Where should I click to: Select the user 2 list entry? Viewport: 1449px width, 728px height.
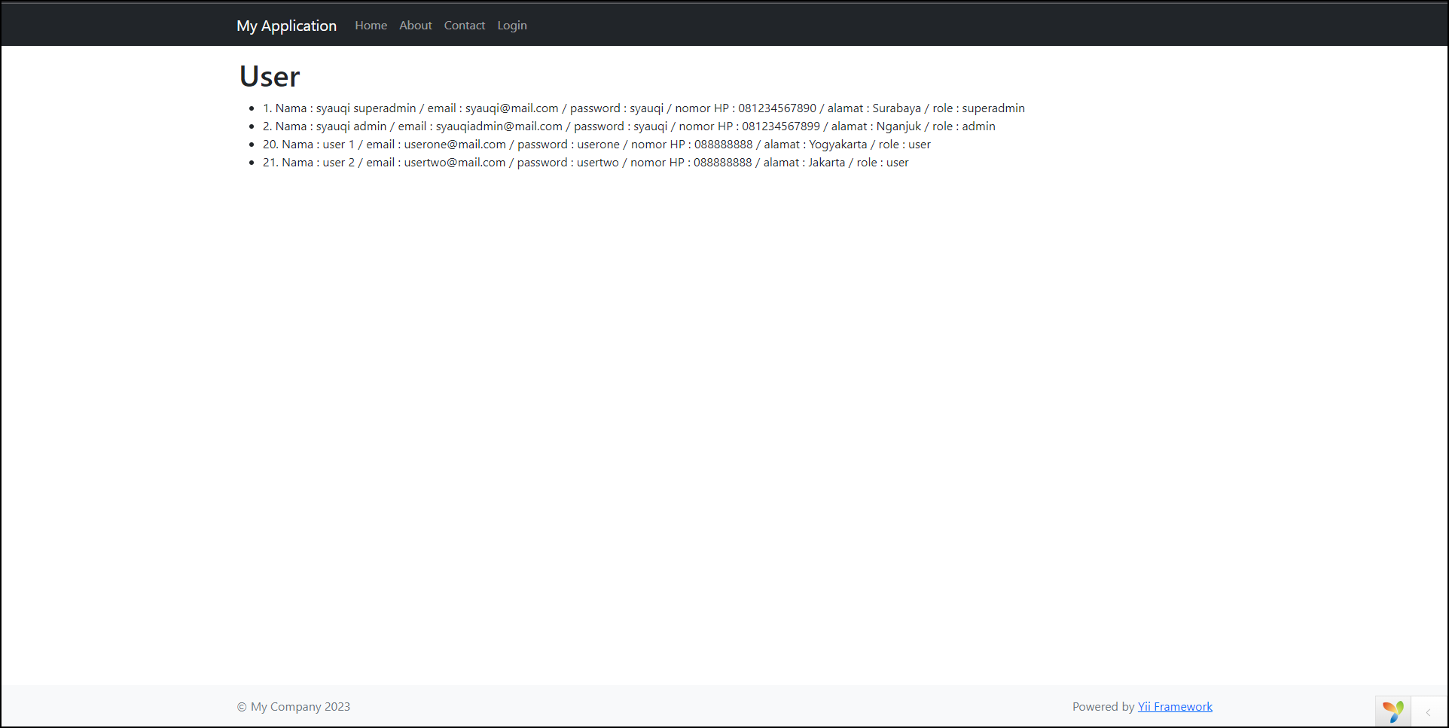click(x=585, y=162)
